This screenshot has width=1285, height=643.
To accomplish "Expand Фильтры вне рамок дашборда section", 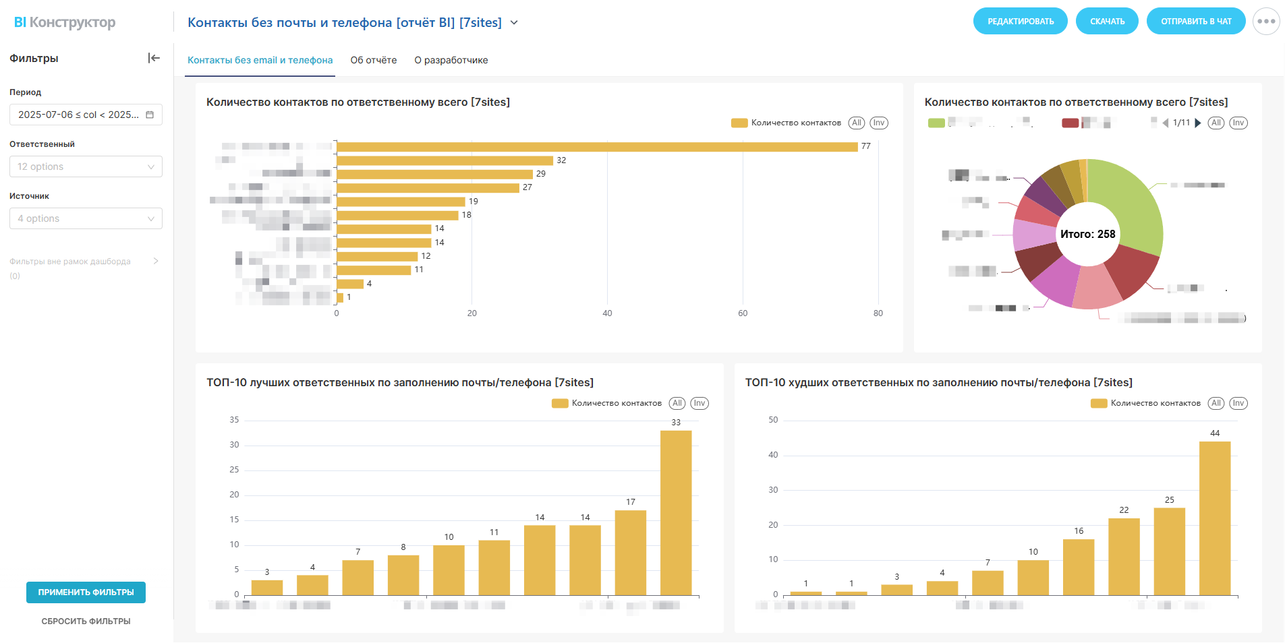I will [156, 261].
